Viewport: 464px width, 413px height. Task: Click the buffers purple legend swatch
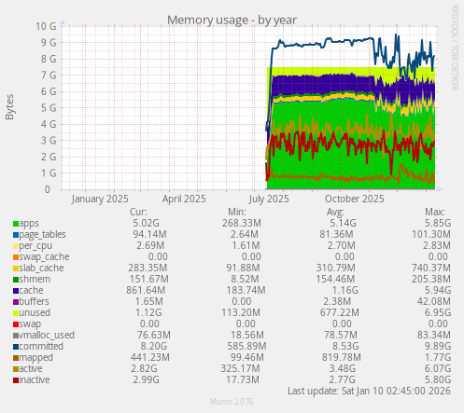click(16, 302)
